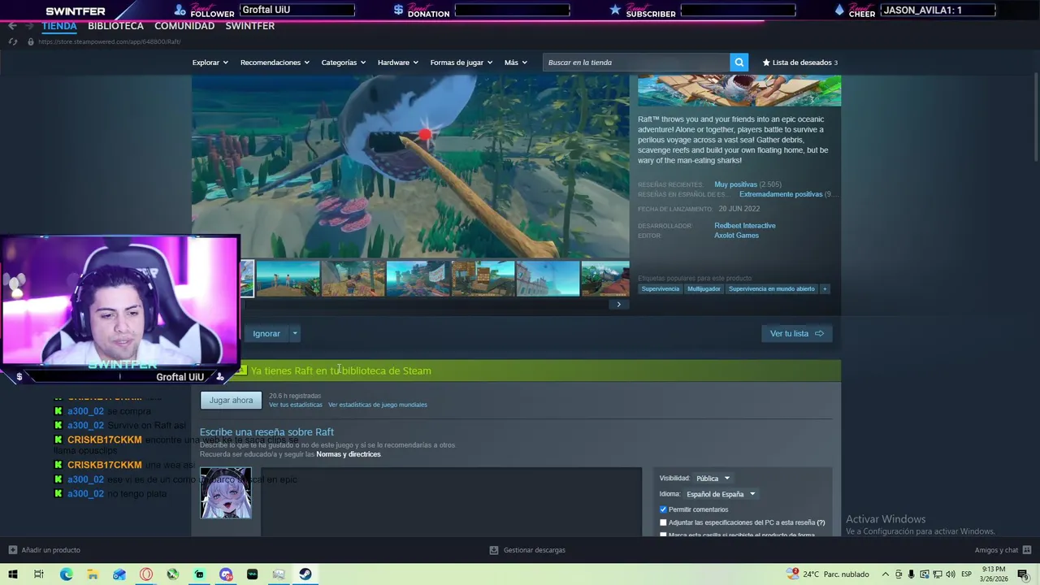1040x585 pixels.
Task: Open Redbeet Interactive developer link
Action: pyautogui.click(x=744, y=226)
